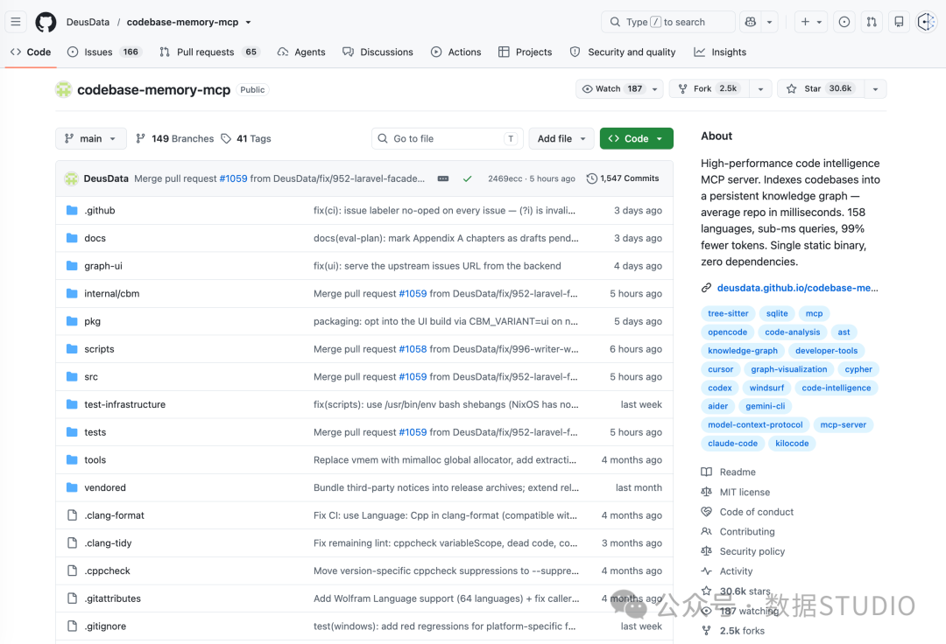Open the main branch selector dropdown
946x644 pixels.
click(x=91, y=138)
